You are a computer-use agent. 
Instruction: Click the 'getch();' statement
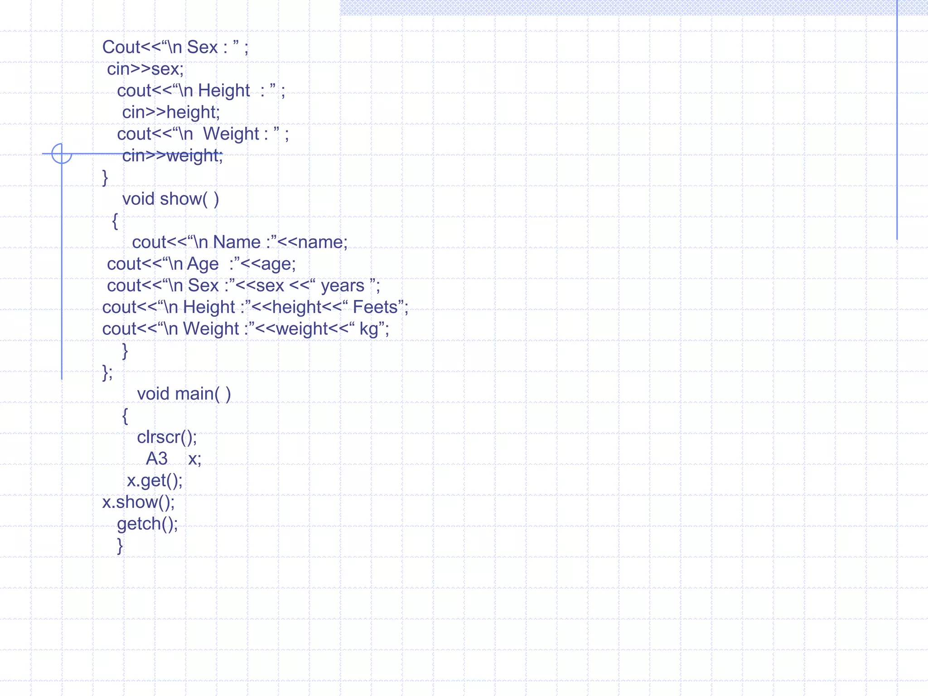pos(147,524)
